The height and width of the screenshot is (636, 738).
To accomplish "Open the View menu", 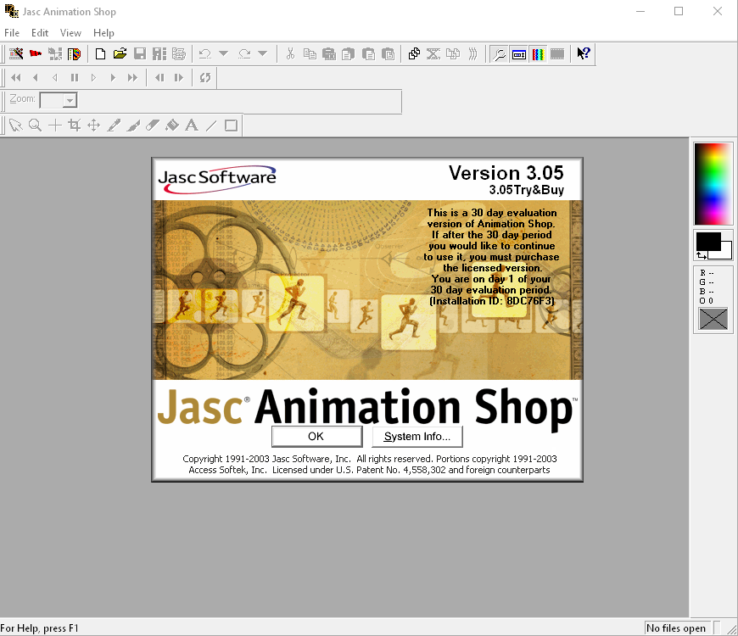I will pos(70,33).
